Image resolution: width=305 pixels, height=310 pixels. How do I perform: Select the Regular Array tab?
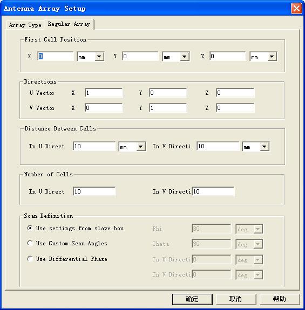click(x=69, y=24)
